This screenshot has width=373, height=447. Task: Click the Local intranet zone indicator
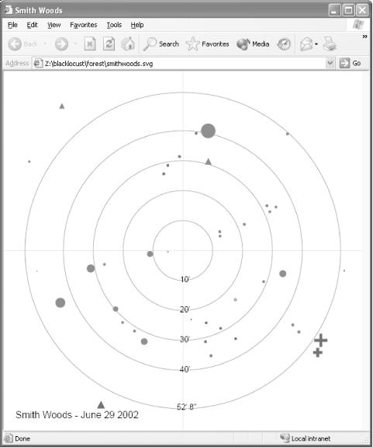pyautogui.click(x=306, y=438)
